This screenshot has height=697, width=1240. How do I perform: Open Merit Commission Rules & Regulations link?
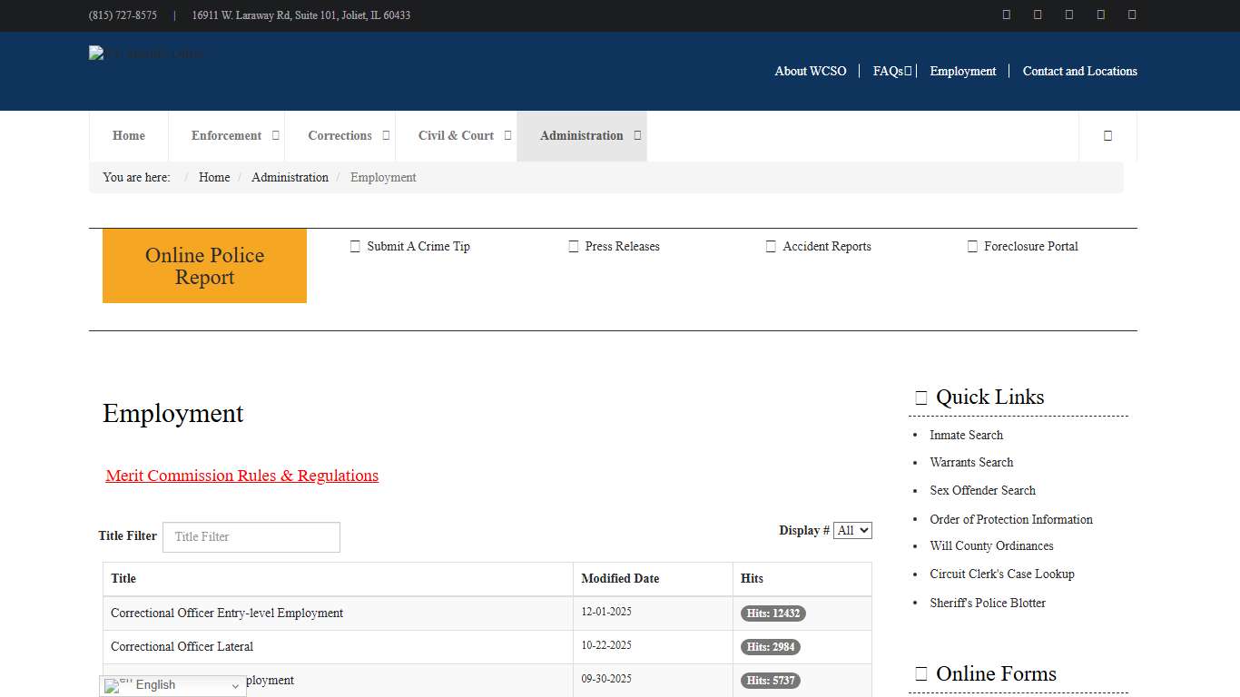click(x=241, y=476)
